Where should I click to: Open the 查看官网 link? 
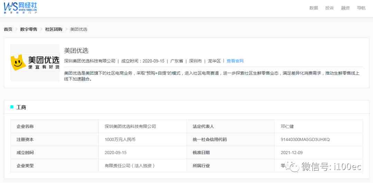tap(235, 61)
